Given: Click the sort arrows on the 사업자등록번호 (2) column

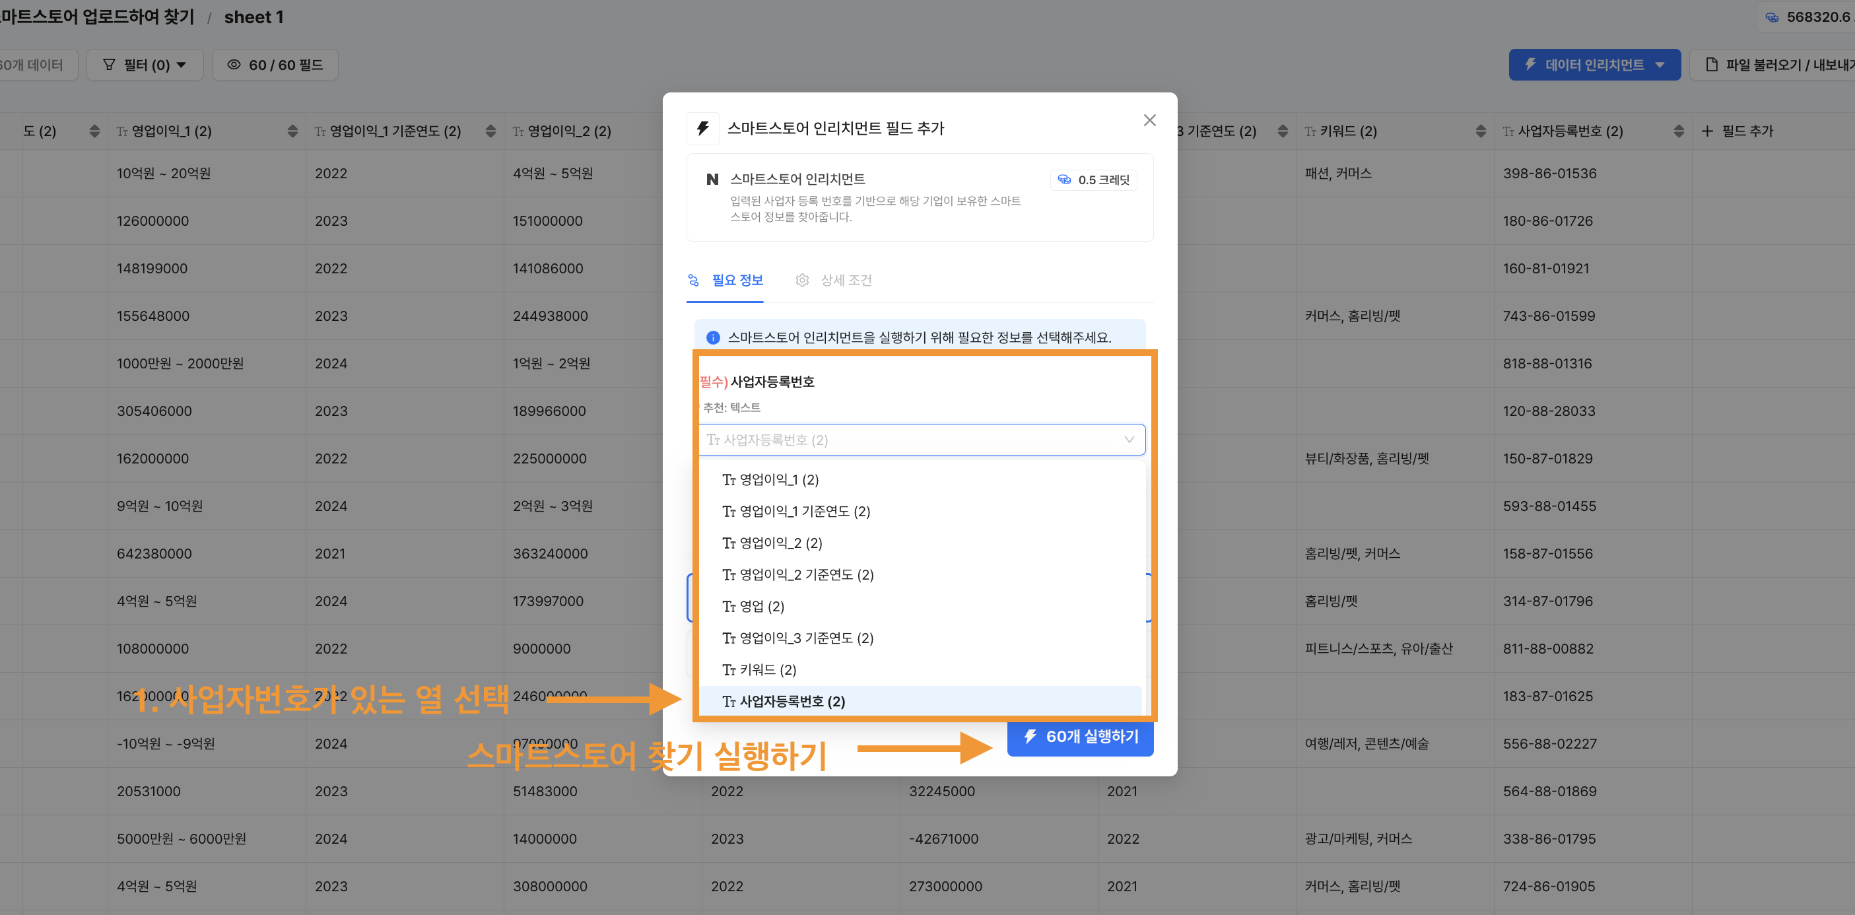Looking at the screenshot, I should click(x=1679, y=131).
